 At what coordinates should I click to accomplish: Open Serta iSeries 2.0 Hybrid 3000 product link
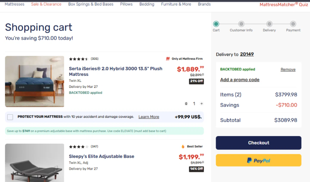click(115, 71)
